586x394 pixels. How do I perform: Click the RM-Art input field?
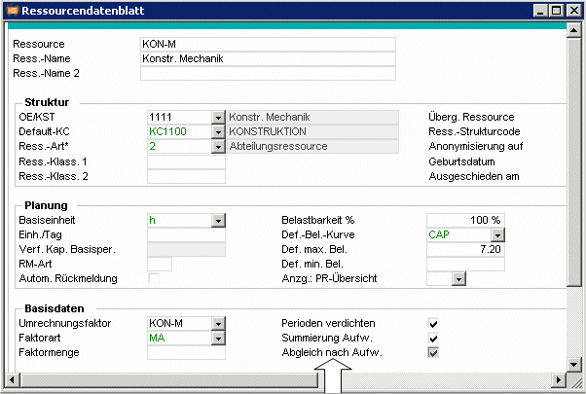tap(160, 264)
